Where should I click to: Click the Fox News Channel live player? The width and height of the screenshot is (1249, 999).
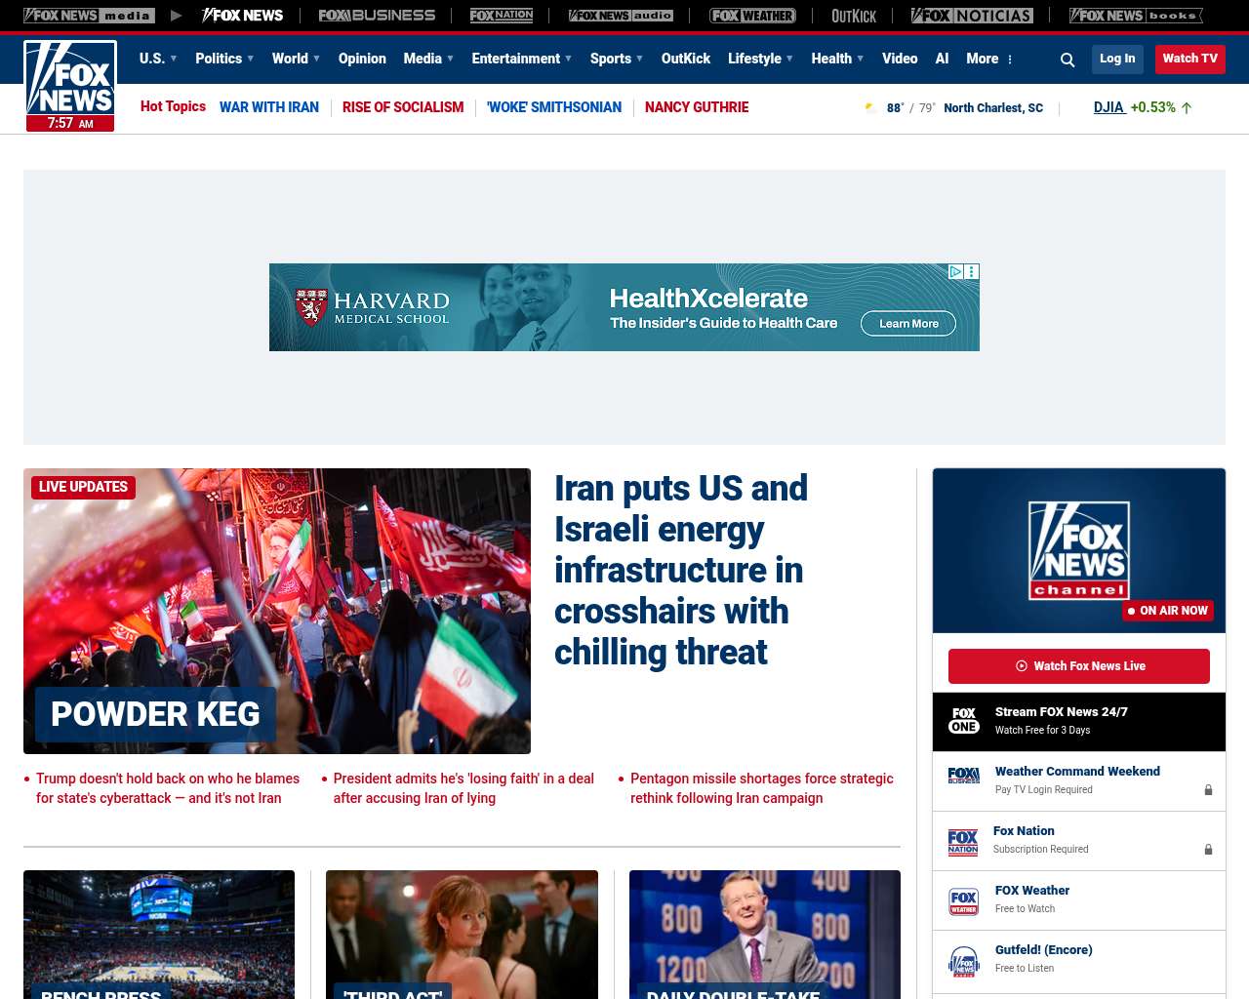point(1079,550)
